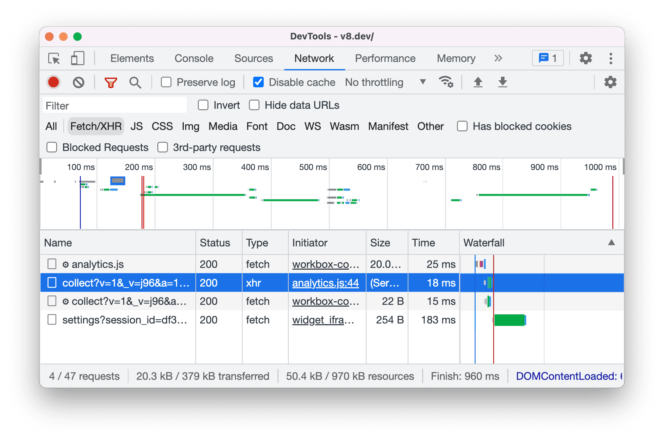Open the filter funnel tool

[x=110, y=82]
